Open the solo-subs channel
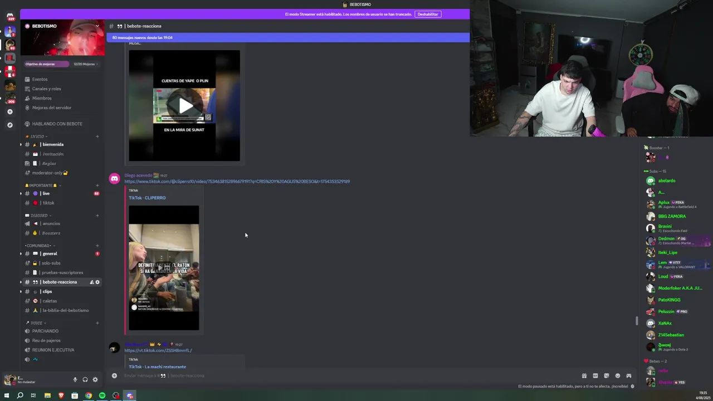713x401 pixels. click(x=51, y=263)
